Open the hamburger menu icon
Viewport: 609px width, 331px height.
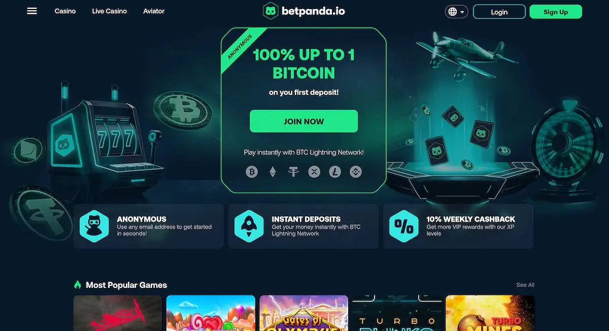click(x=32, y=11)
